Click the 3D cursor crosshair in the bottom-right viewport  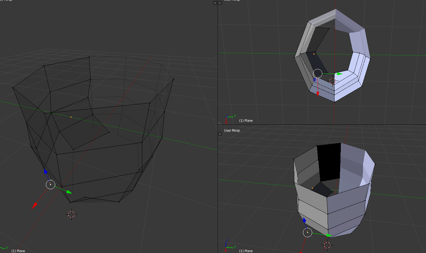(327, 245)
